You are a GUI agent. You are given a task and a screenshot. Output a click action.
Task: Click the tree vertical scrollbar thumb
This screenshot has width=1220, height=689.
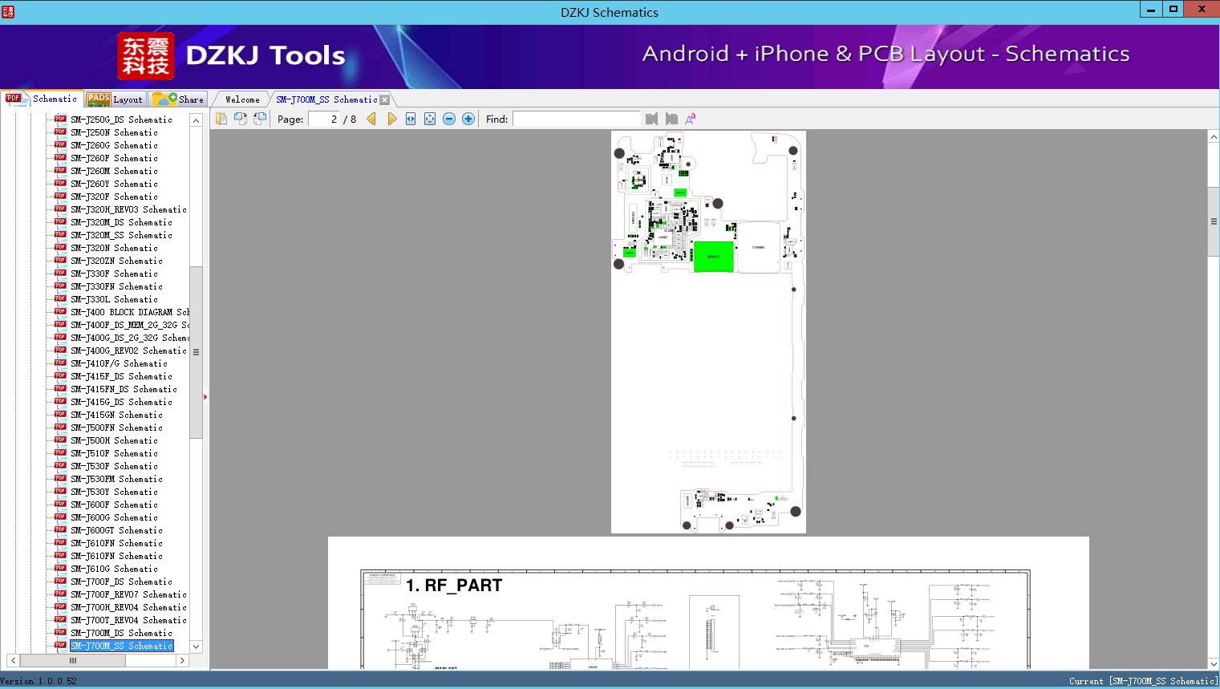tap(196, 352)
